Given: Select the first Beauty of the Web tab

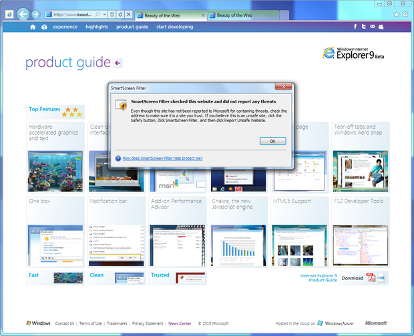Looking at the screenshot, I should point(171,15).
